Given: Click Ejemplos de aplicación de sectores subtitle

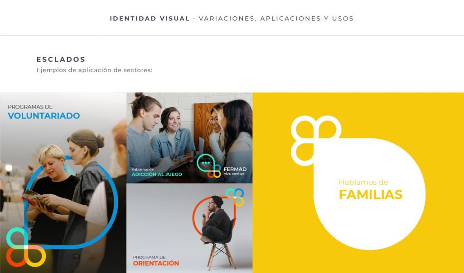Looking at the screenshot, I should tap(94, 70).
